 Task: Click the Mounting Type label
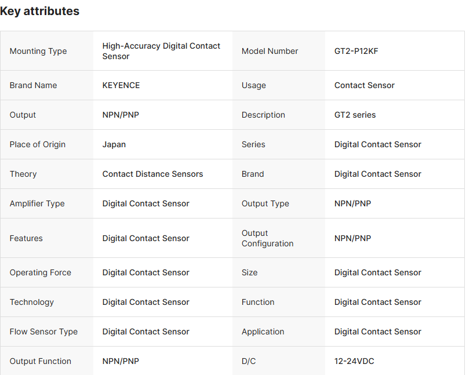[38, 51]
